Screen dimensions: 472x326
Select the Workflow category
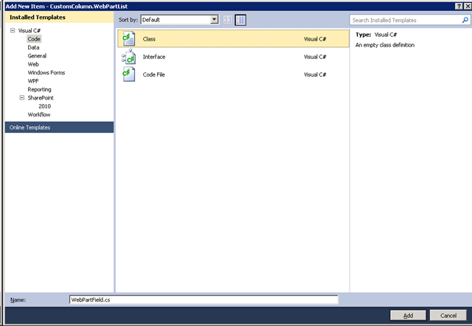coord(39,114)
